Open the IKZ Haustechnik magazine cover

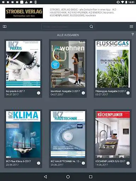point(68,134)
